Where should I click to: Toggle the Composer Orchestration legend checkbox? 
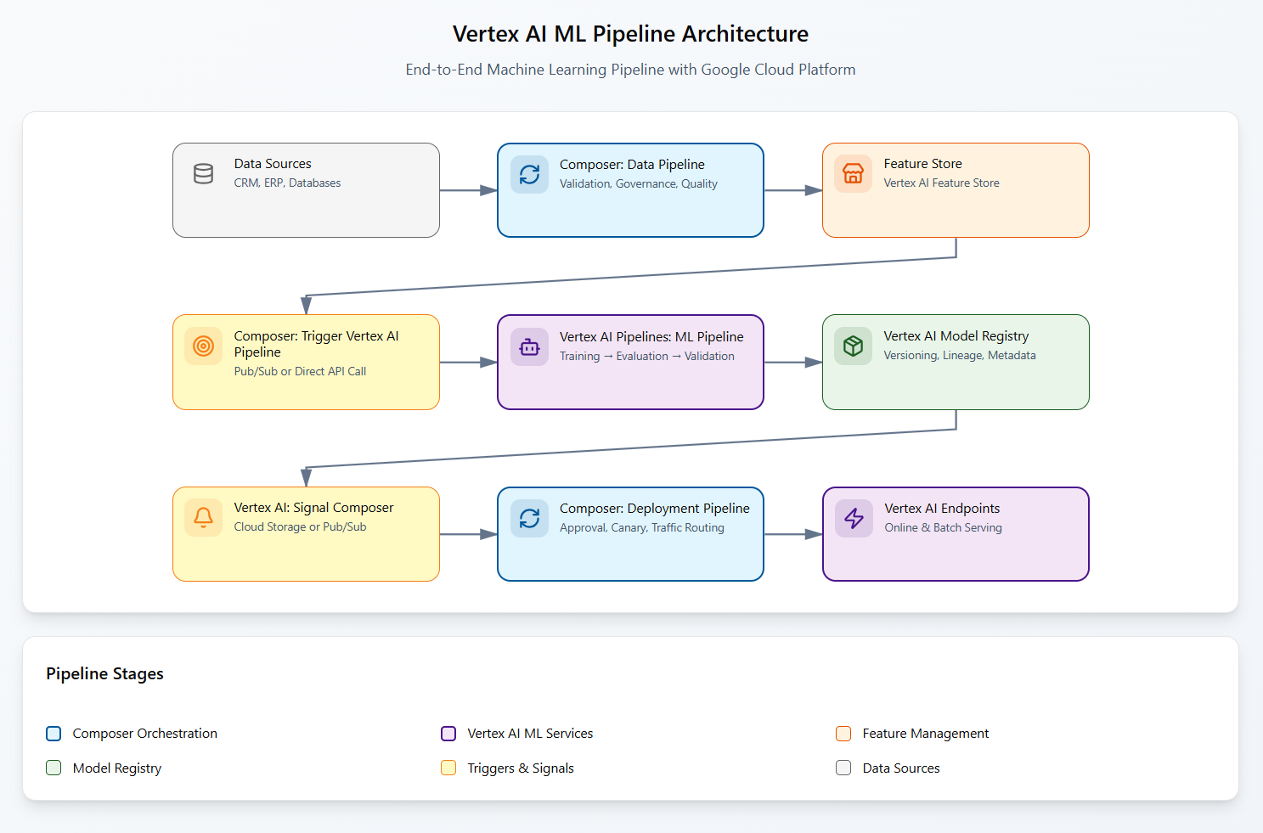coord(54,733)
